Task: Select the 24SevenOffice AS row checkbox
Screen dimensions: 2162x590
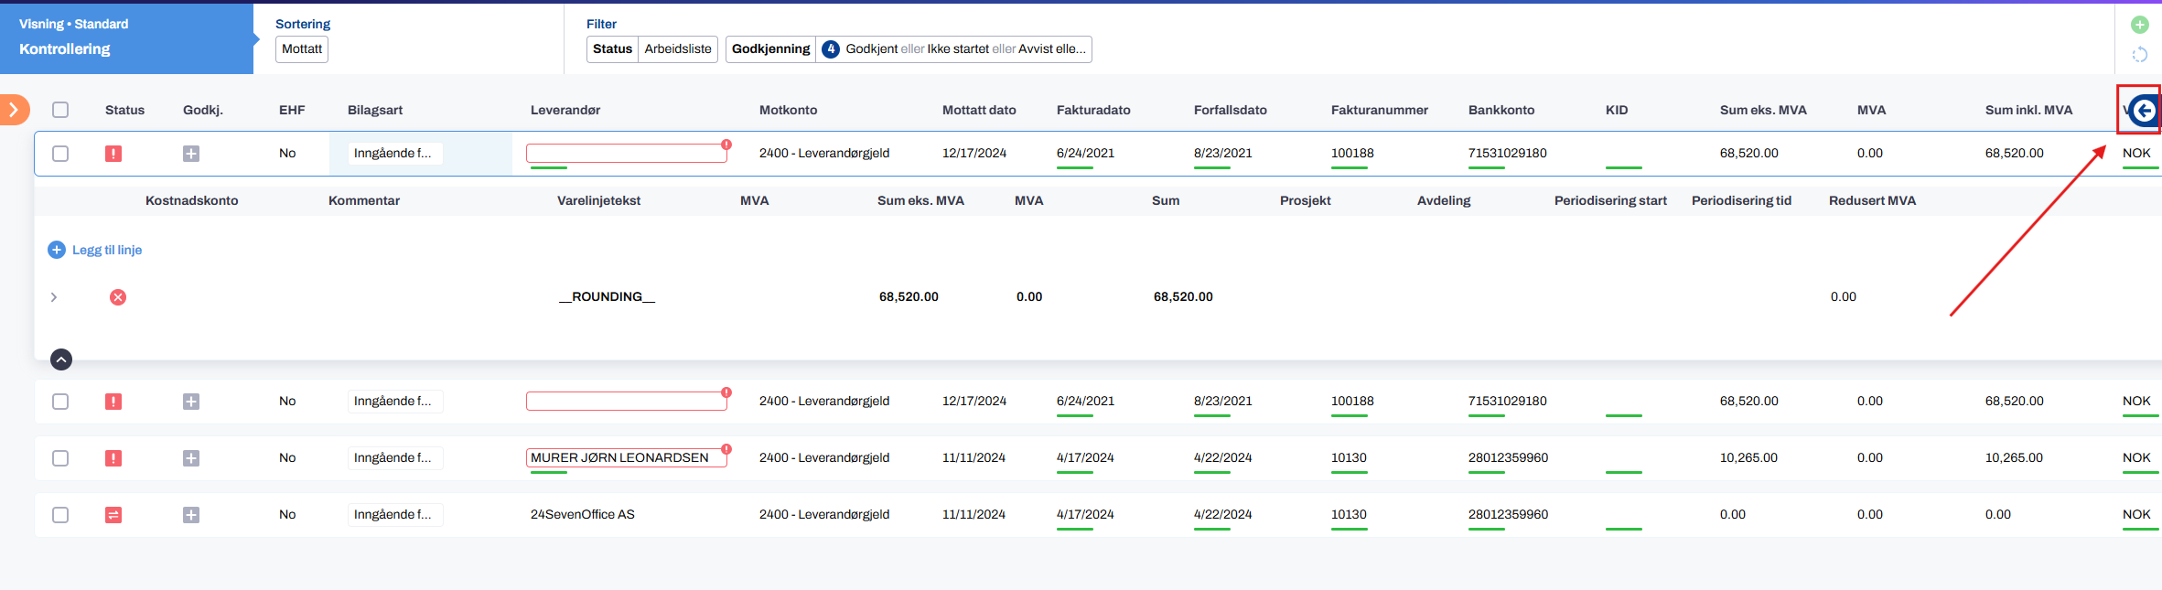Action: click(60, 515)
